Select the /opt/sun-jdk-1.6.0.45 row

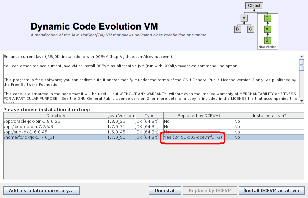154,132
